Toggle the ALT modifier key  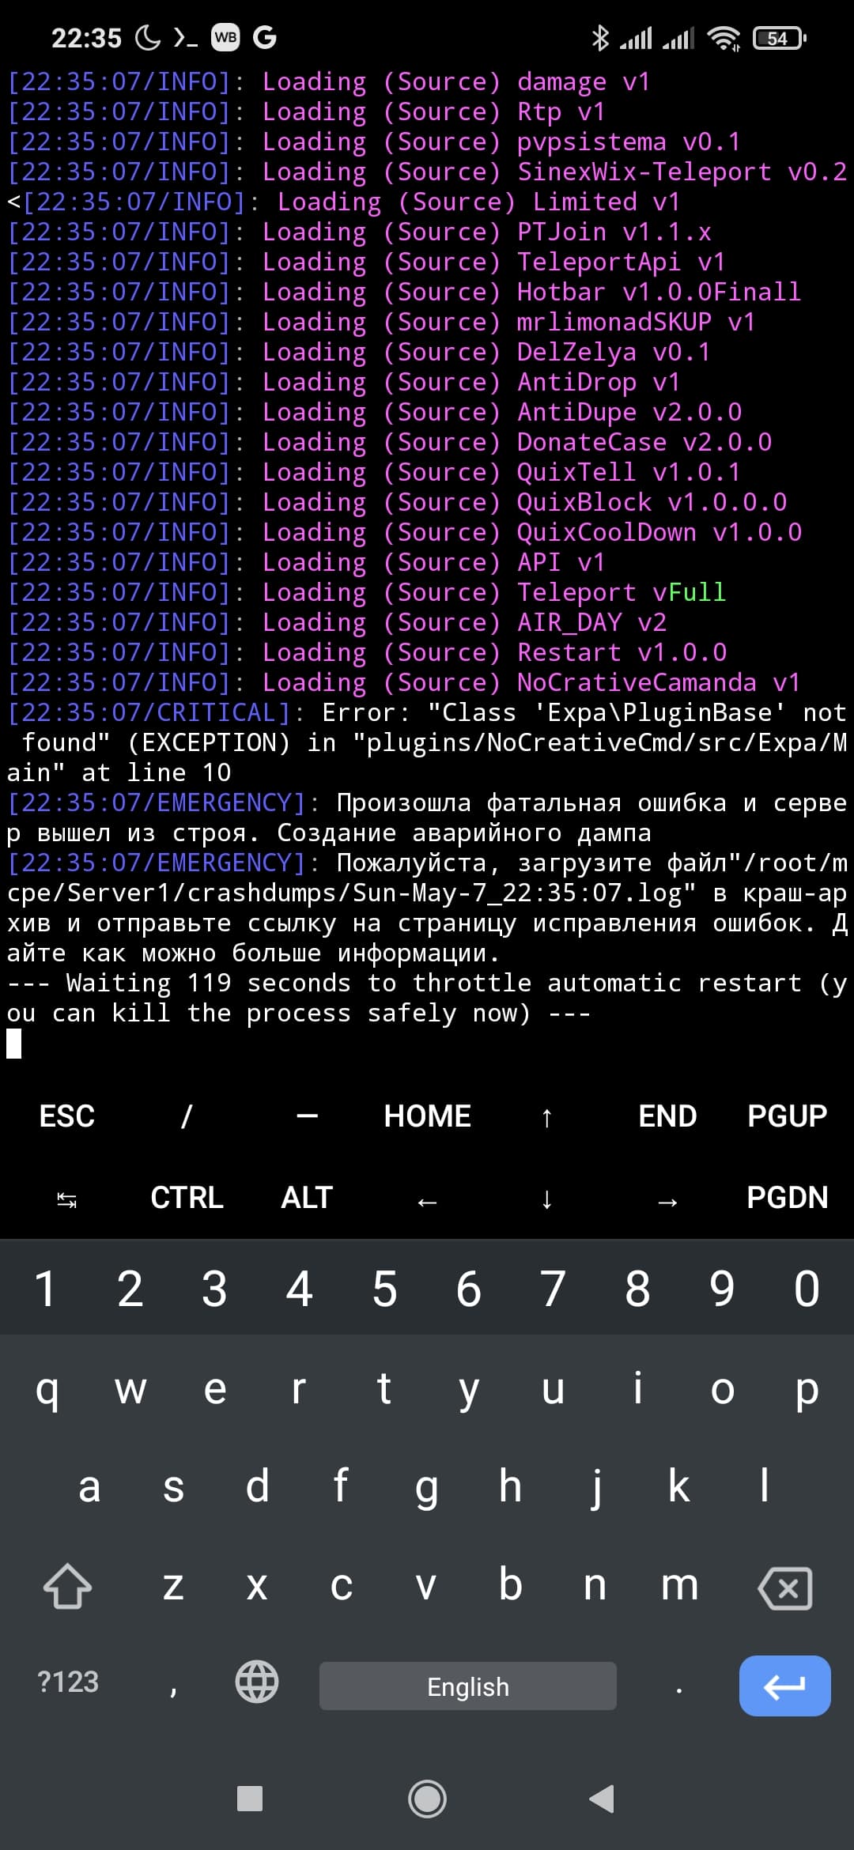[x=307, y=1198]
